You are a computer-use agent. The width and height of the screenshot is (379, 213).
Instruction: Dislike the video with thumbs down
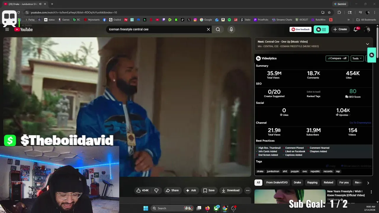[156, 190]
